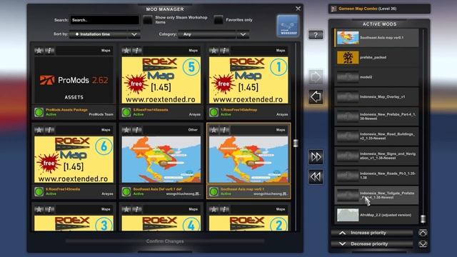Favorite the Southeast Asia map ver0.1 star
This screenshot has width=457, height=257.
[214, 130]
